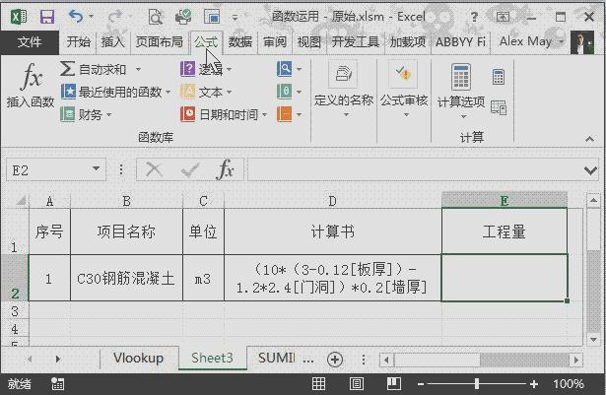606x395 pixels.
Task: Click macro recording icon in status bar
Action: tap(58, 384)
